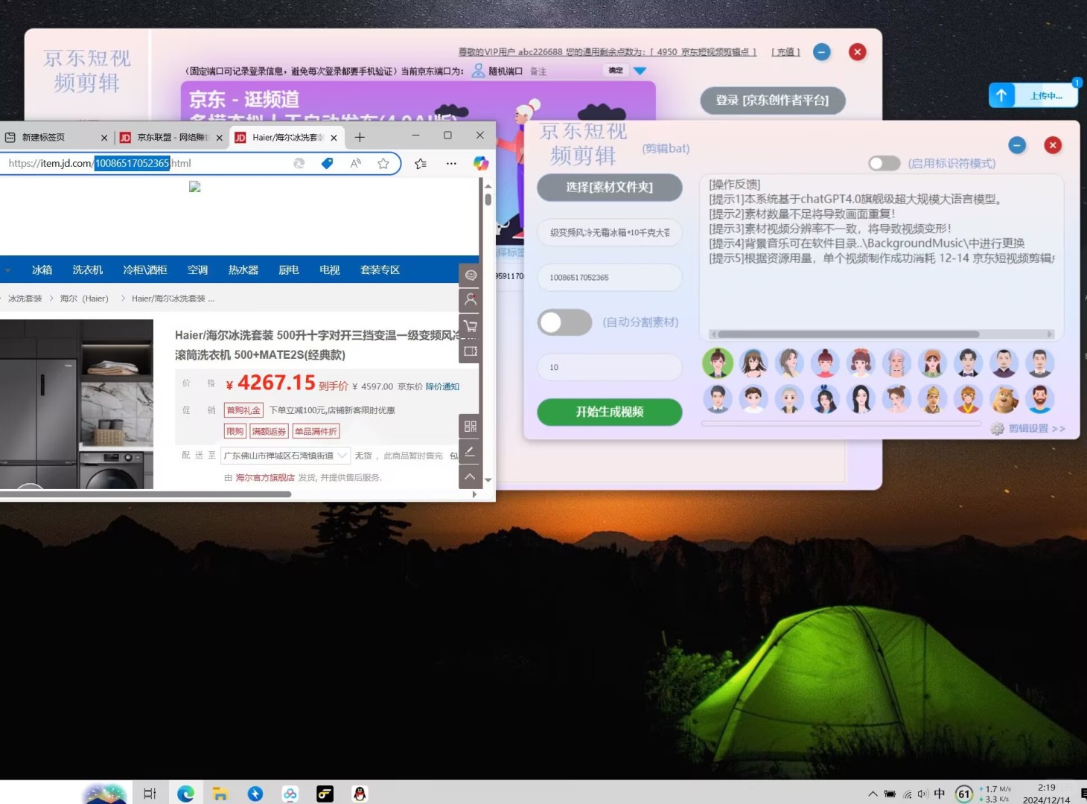Click the product ID field 10086517052365
The width and height of the screenshot is (1087, 804).
pos(609,278)
